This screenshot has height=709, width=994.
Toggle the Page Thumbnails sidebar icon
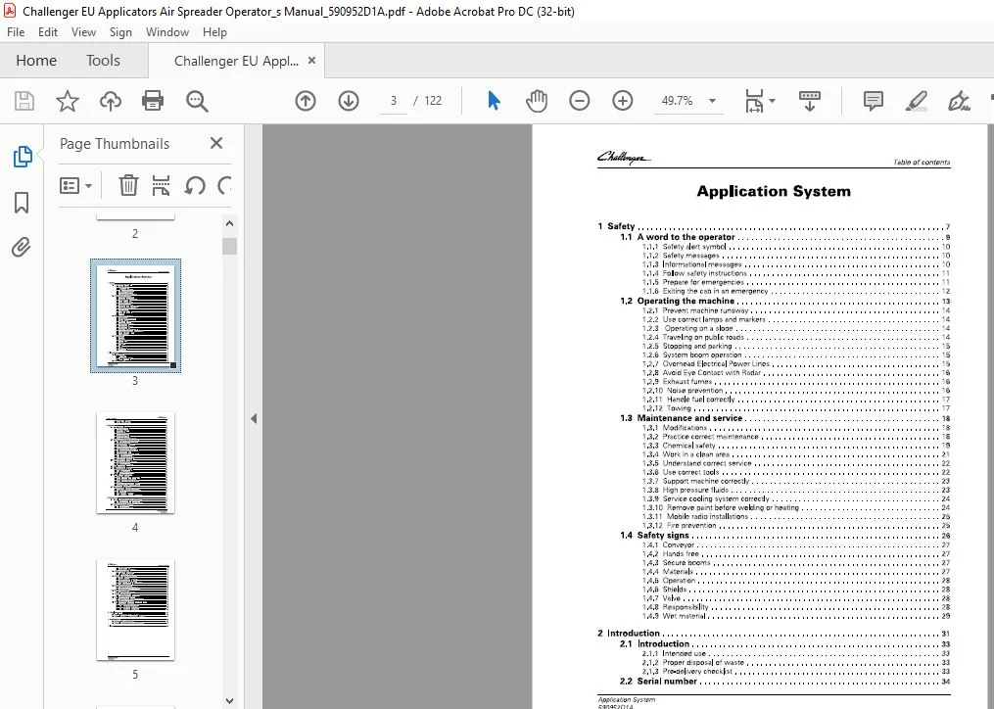23,157
